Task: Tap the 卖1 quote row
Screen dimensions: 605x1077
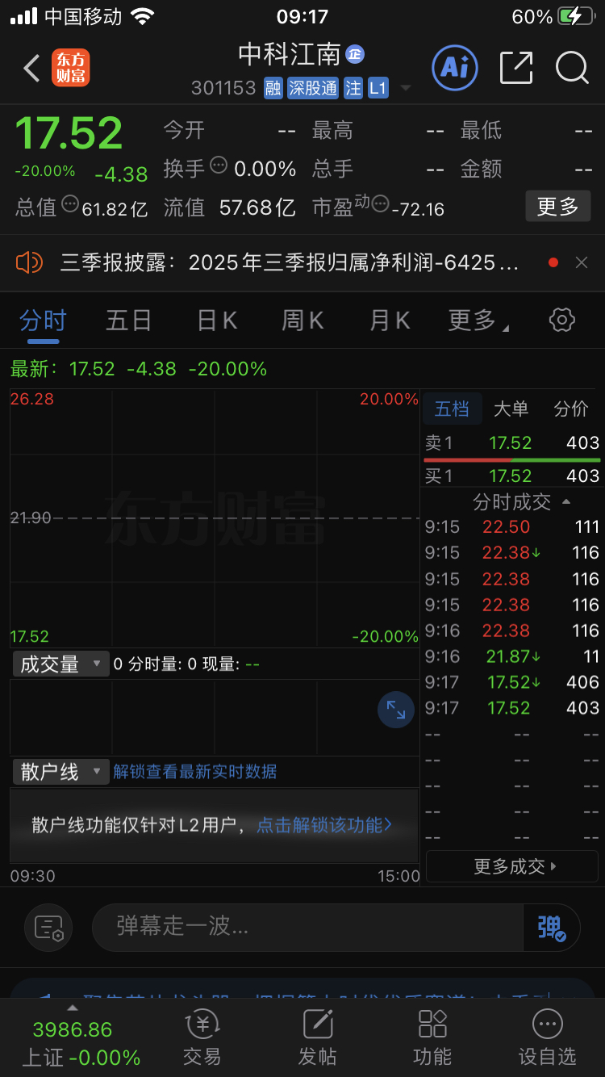Action: pyautogui.click(x=512, y=442)
